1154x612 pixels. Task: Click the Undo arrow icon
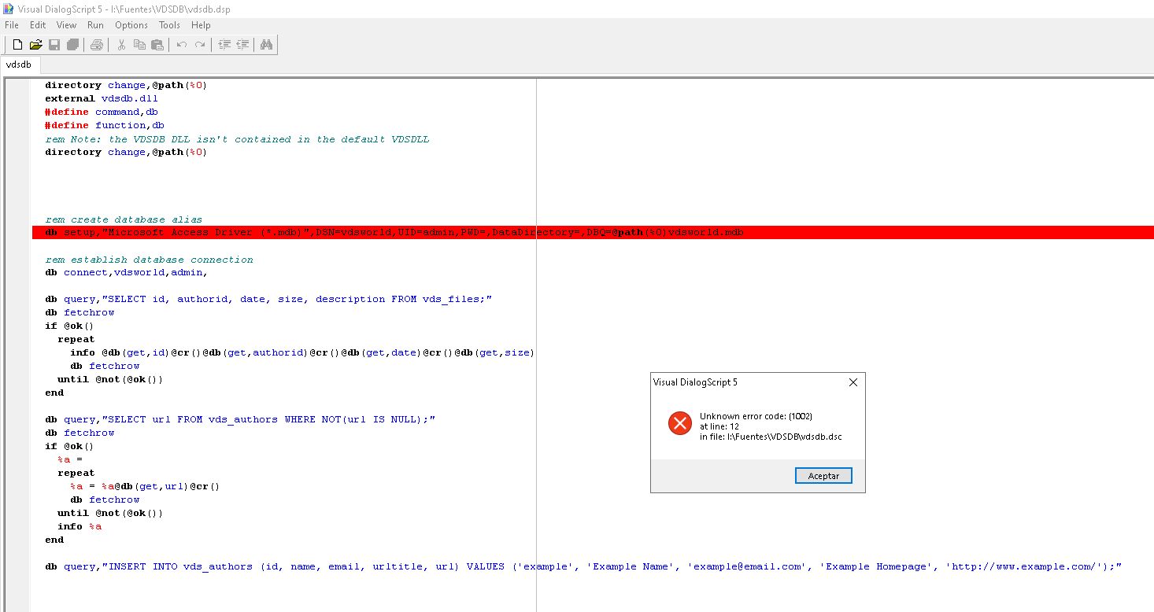coord(182,45)
